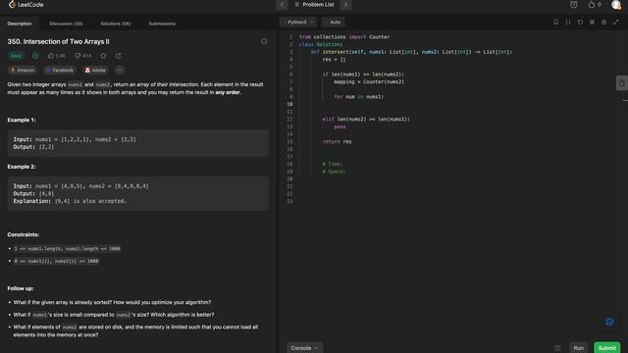Go to the next problem arrow
The width and height of the screenshot is (628, 353).
pyautogui.click(x=345, y=5)
